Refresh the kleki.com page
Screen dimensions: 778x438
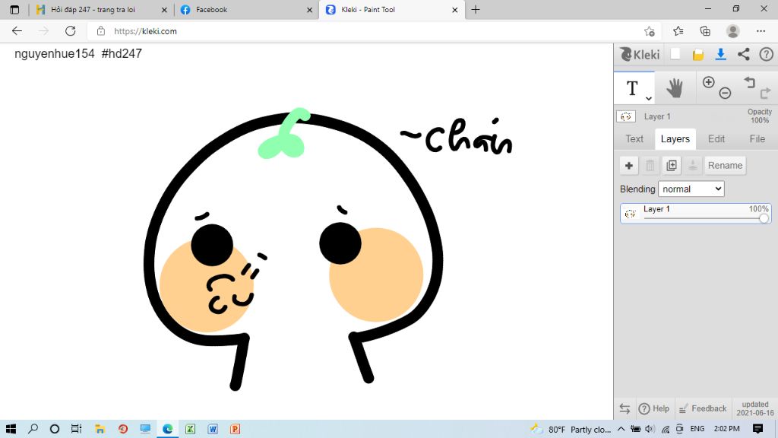pos(71,30)
